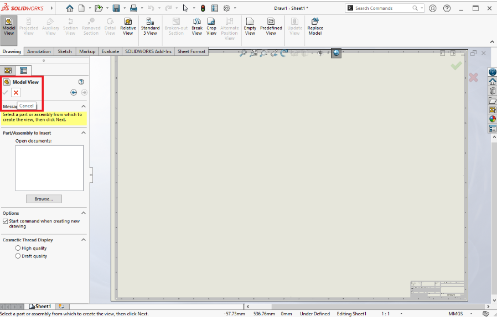
Task: Click the Back arrow in Model View
Action: [x=74, y=92]
